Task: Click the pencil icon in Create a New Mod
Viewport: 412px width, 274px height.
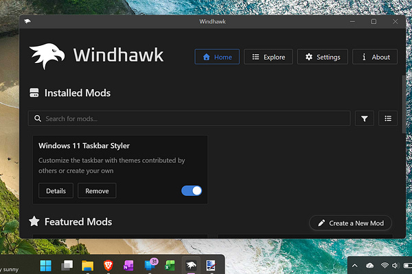Action: click(x=321, y=223)
